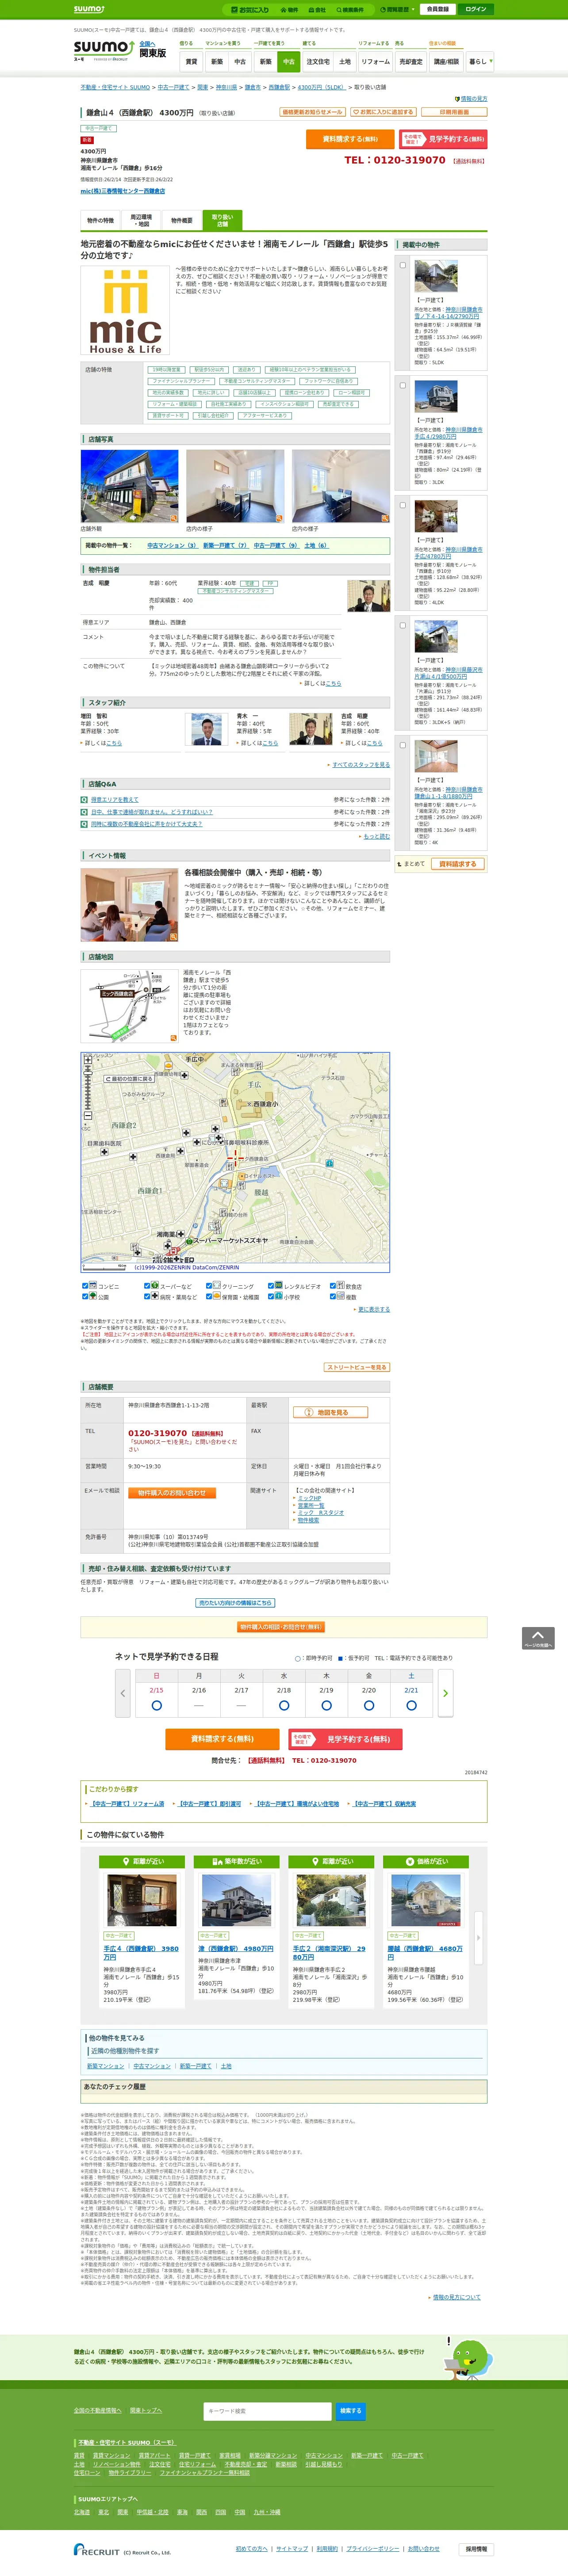Open the 情報の見方 help icon link
Viewport: 568px width, 2576px height.
coord(471,99)
